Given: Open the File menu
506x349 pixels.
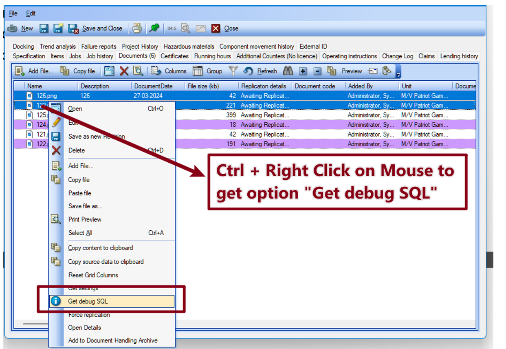Looking at the screenshot, I should pyautogui.click(x=13, y=13).
